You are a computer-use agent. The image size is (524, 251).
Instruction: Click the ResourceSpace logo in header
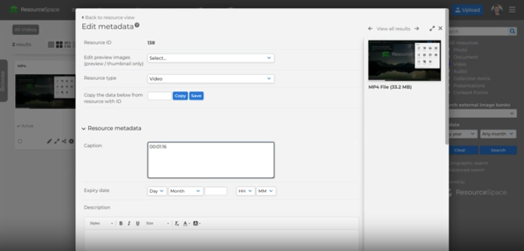pyautogui.click(x=34, y=10)
